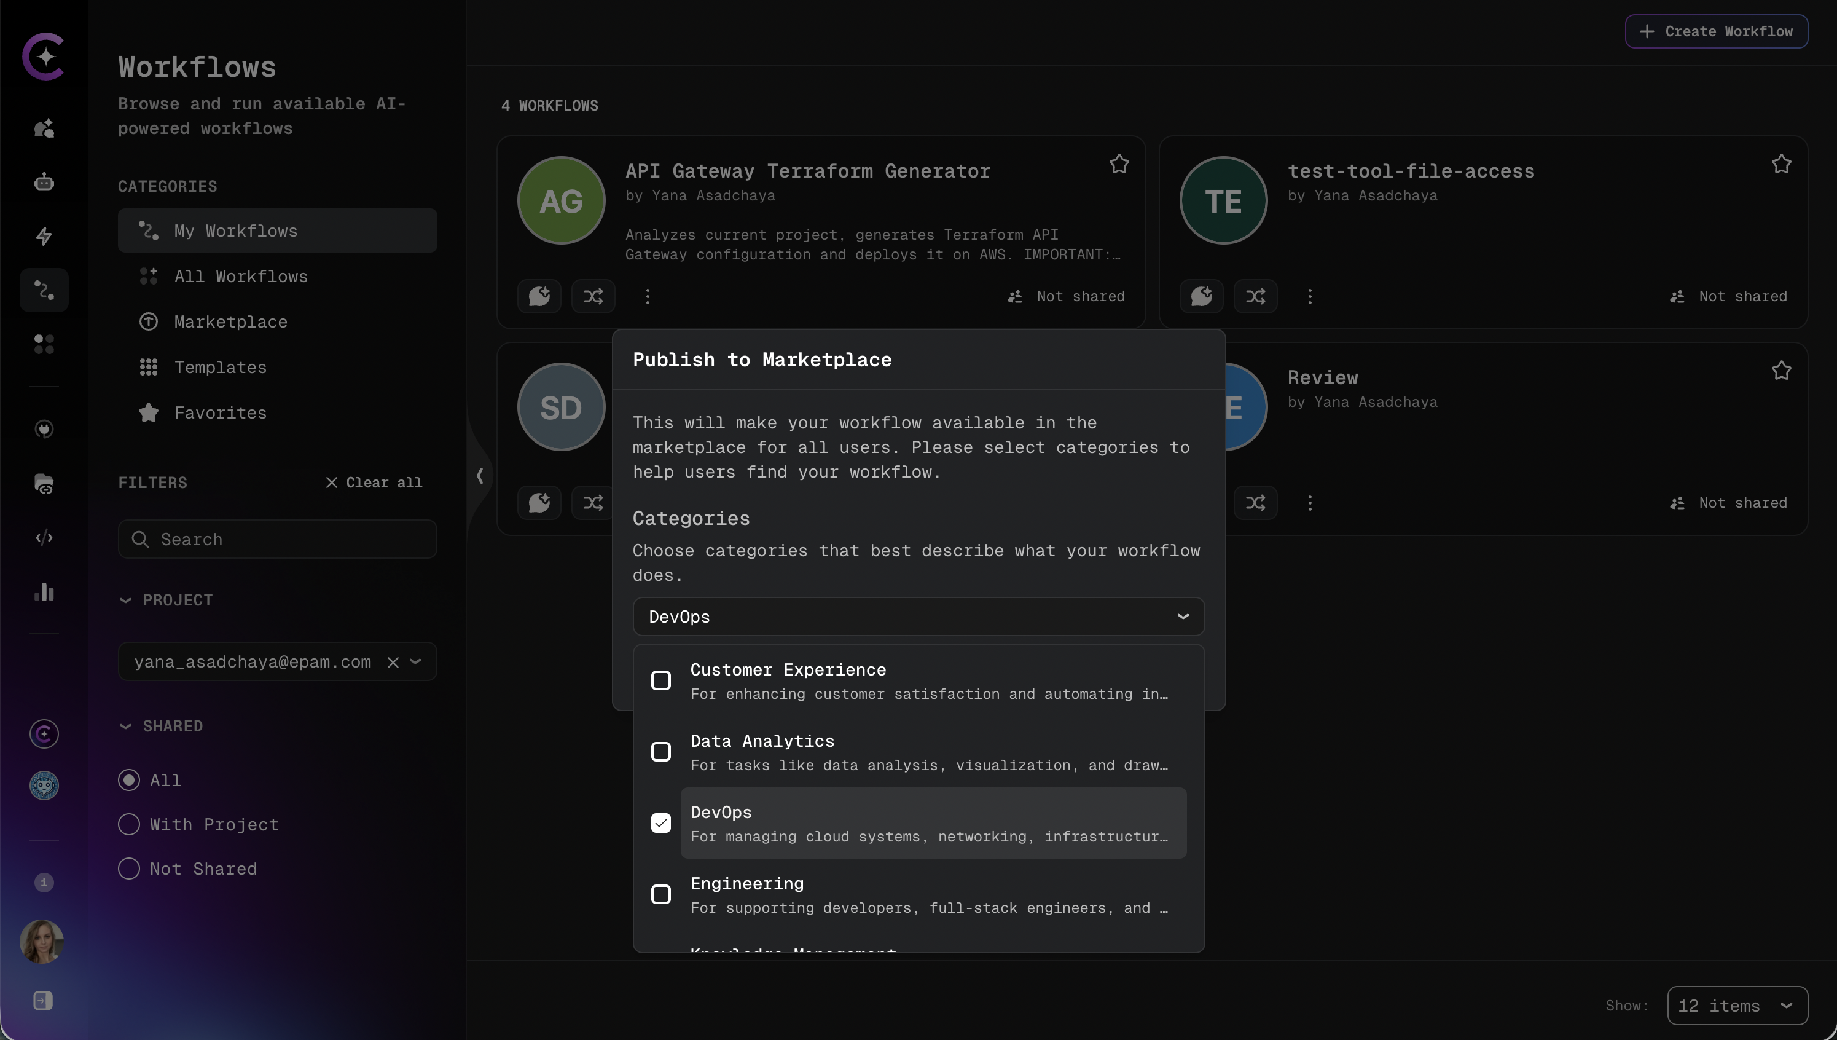Viewport: 1837px width, 1040px height.
Task: Select All Workflows category
Action: [x=277, y=277]
